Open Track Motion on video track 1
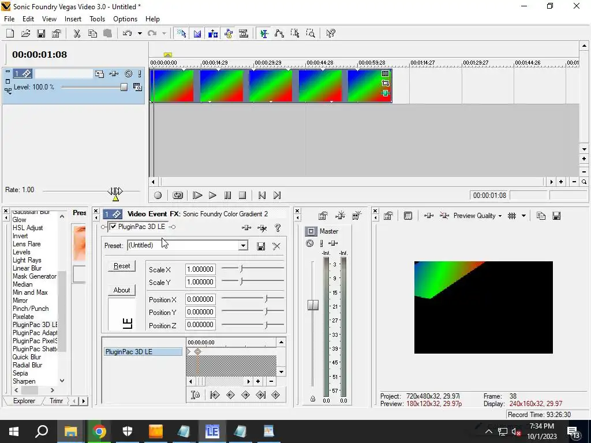591x443 pixels. point(99,74)
